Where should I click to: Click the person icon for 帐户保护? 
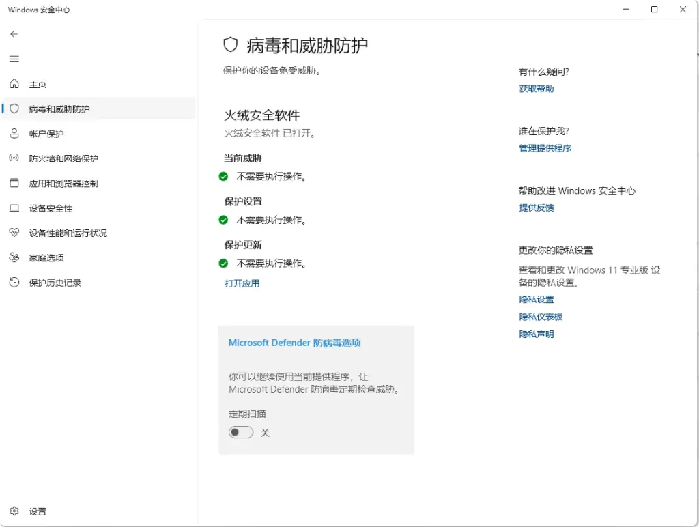tap(14, 134)
